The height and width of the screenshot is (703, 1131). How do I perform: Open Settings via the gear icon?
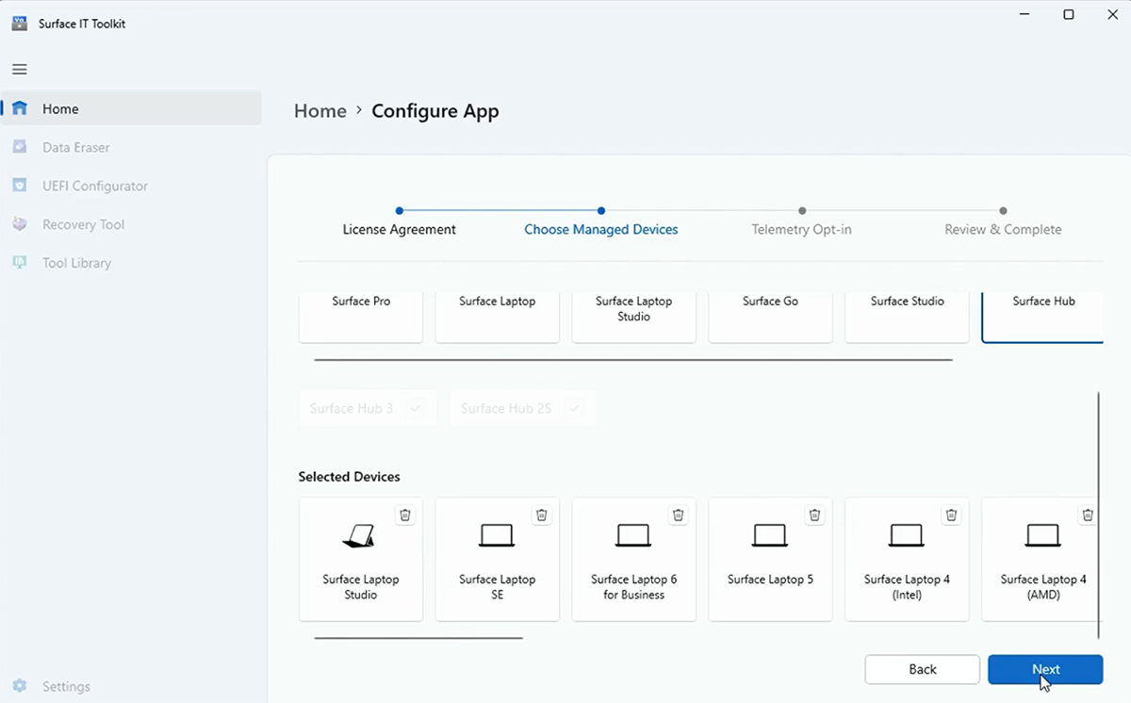coord(20,686)
